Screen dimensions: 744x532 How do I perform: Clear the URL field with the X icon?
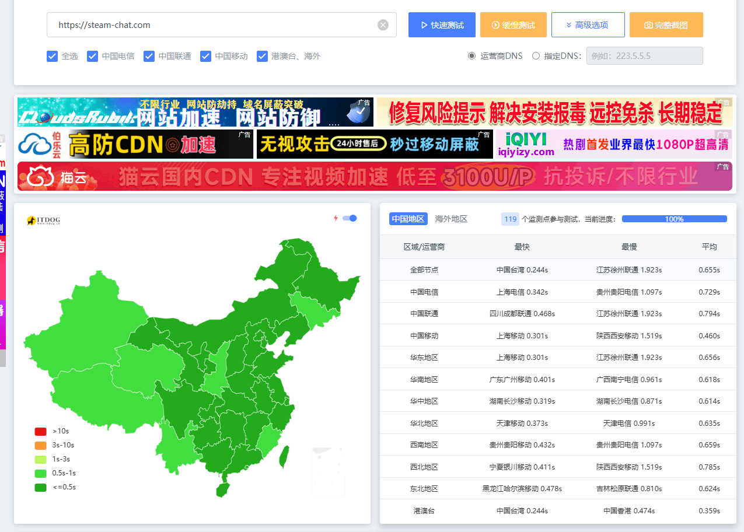(383, 24)
